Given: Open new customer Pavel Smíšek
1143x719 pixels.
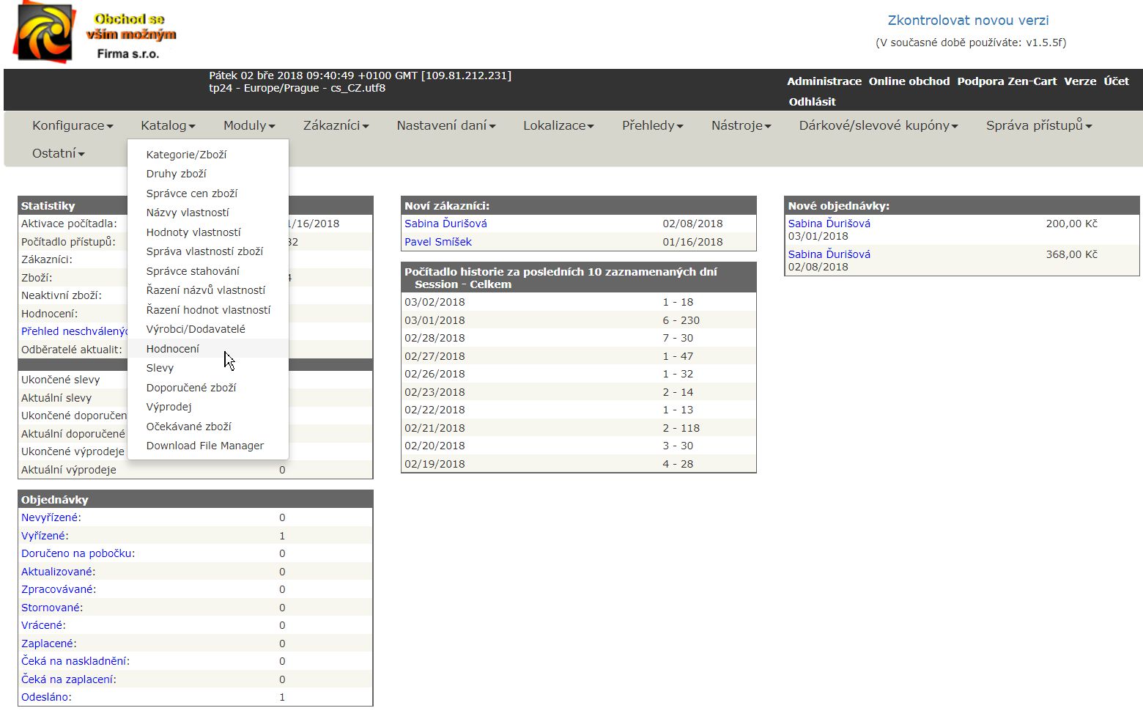Looking at the screenshot, I should click(438, 242).
